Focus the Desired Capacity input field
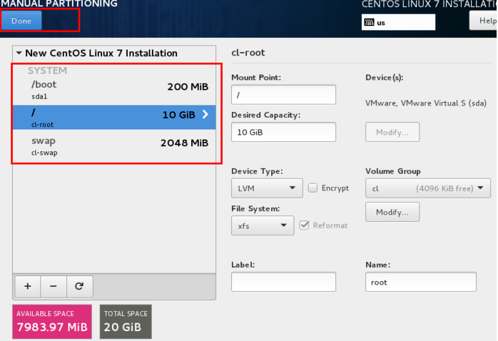The height and width of the screenshot is (341, 498). tap(283, 132)
